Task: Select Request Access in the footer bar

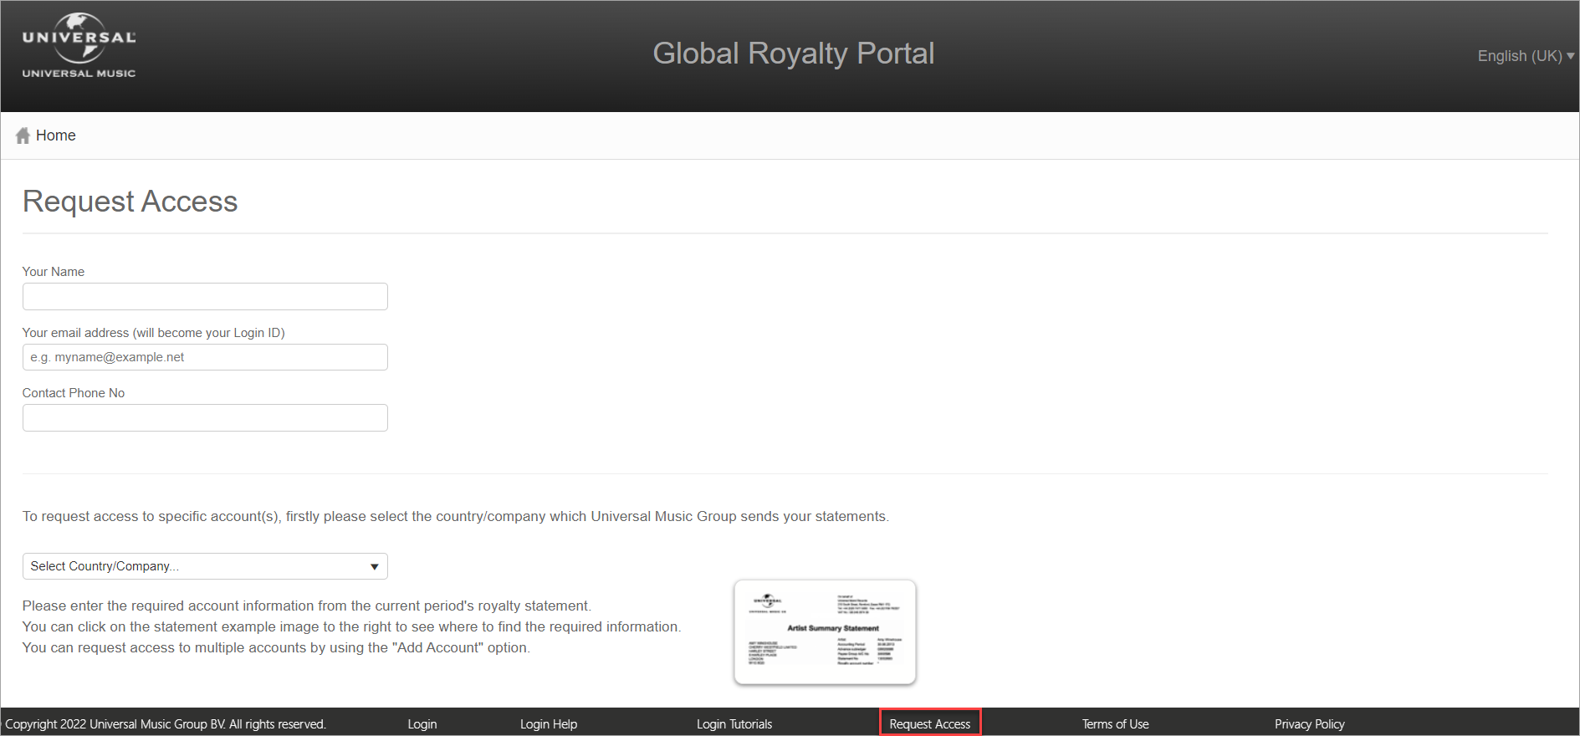Action: (x=929, y=724)
